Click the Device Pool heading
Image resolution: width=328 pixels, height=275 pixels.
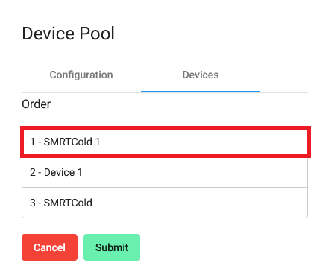[x=68, y=34]
